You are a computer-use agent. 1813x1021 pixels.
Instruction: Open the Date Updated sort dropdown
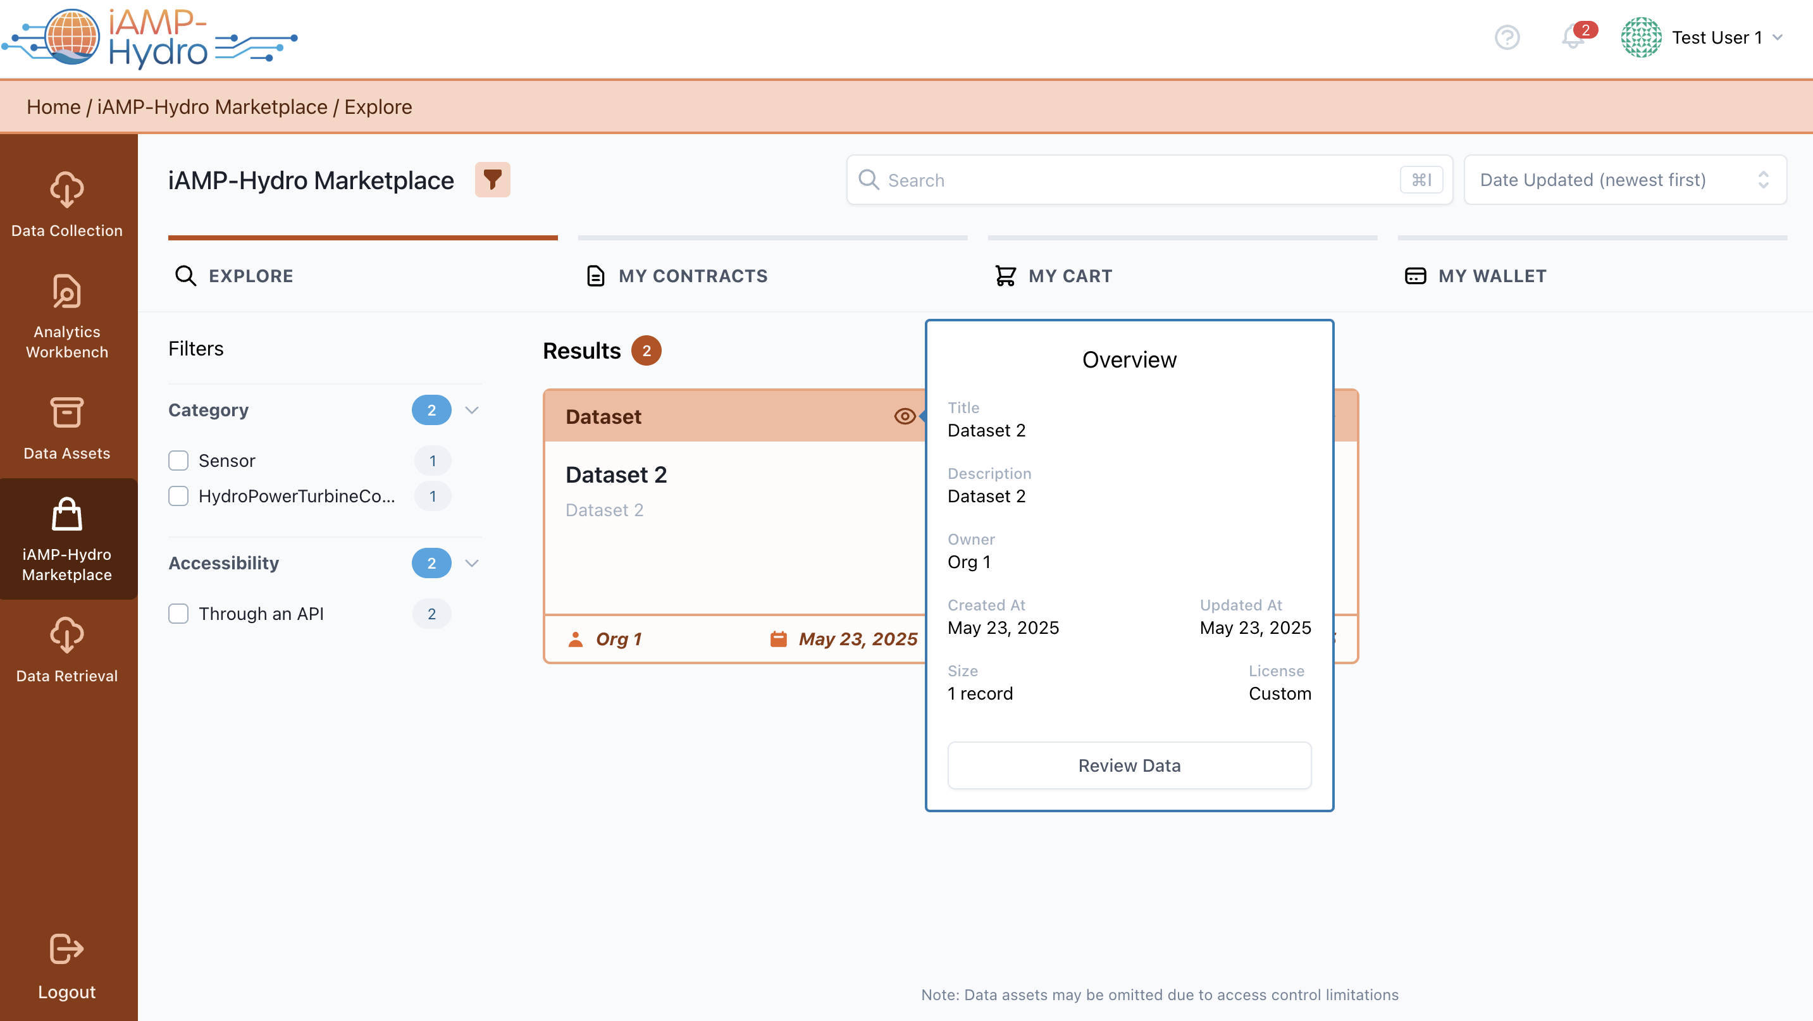coord(1624,180)
